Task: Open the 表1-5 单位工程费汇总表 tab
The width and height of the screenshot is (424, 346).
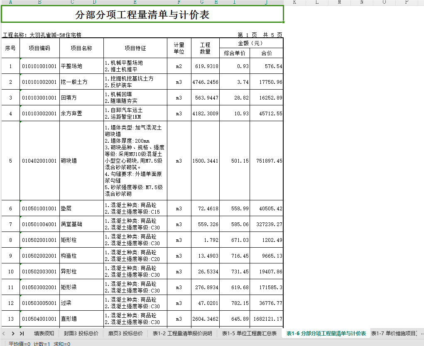Action: (249, 334)
